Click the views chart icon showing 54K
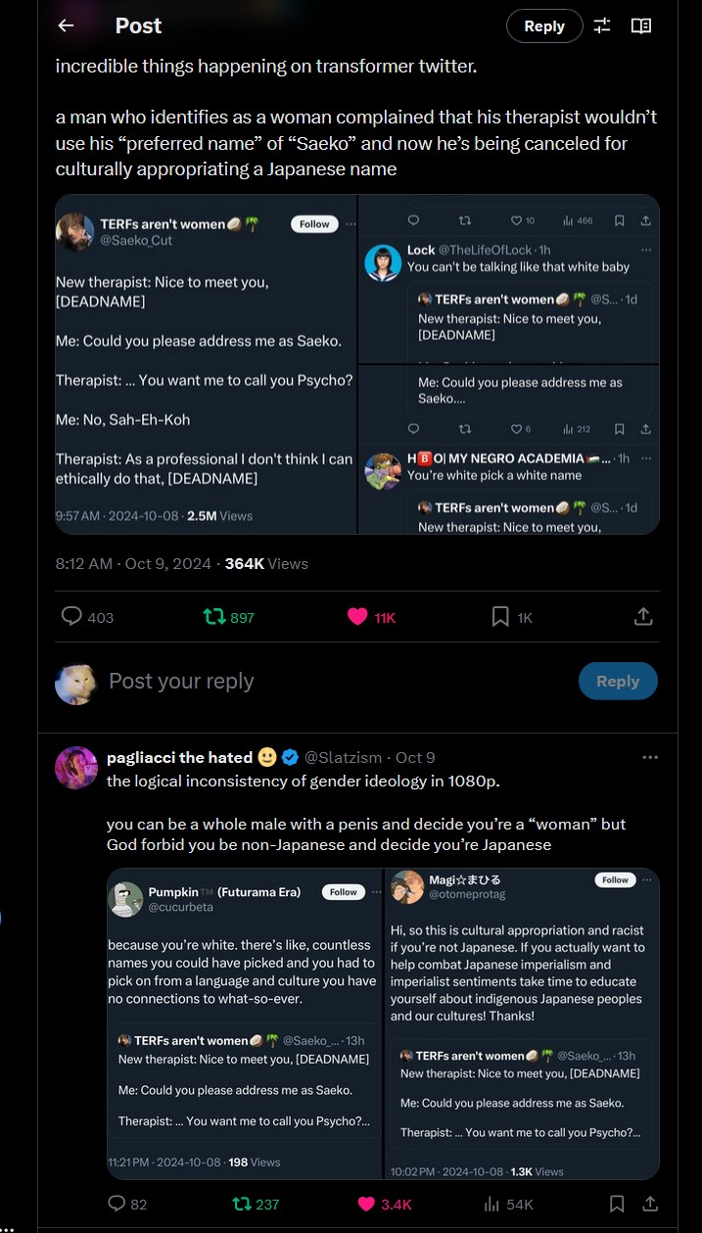The height and width of the screenshot is (1233, 702). click(x=494, y=1204)
